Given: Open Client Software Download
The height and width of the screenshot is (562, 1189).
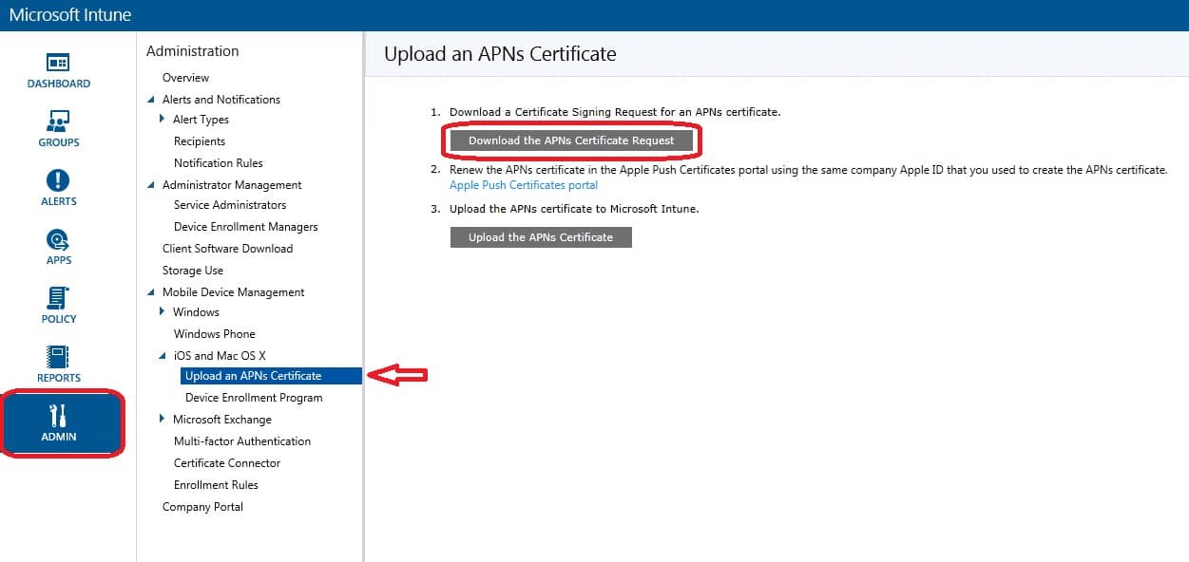Looking at the screenshot, I should 228,249.
